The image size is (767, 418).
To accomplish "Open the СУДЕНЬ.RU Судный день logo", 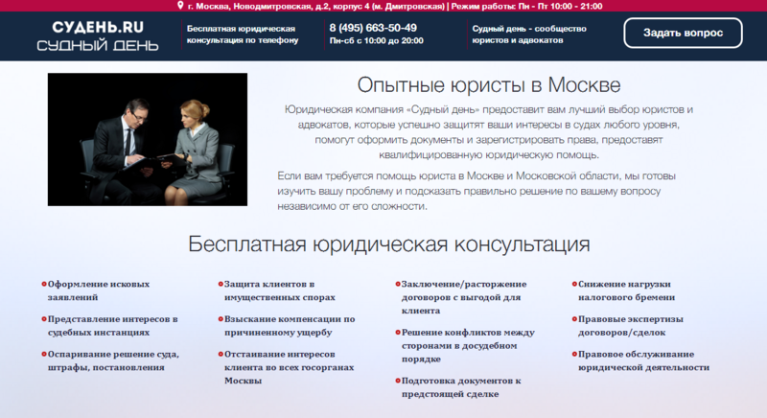I will click(98, 35).
